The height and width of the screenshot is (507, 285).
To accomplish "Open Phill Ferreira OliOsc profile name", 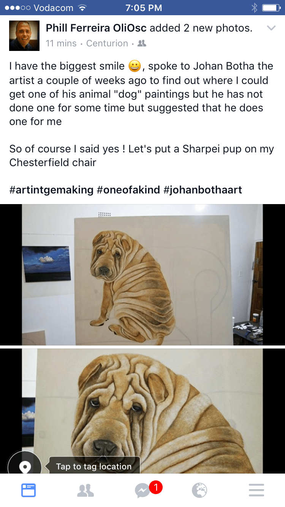I will pos(96,28).
